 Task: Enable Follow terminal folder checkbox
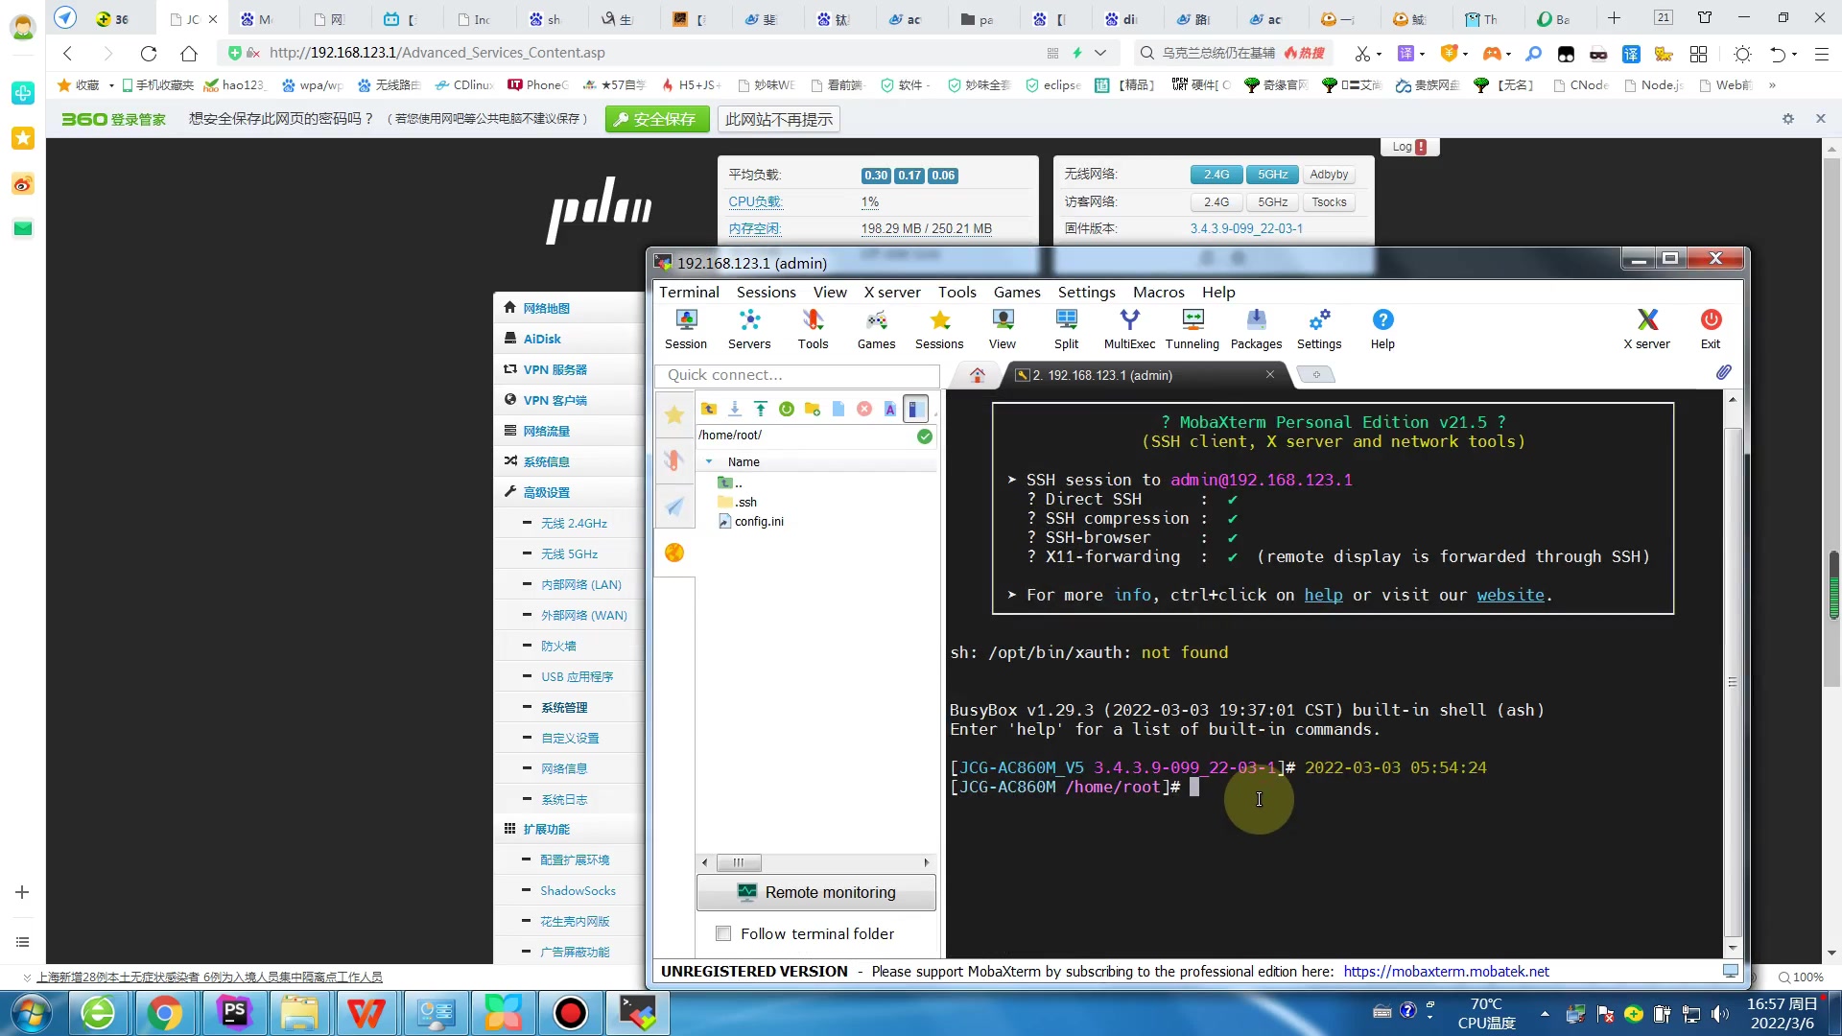pos(723,933)
